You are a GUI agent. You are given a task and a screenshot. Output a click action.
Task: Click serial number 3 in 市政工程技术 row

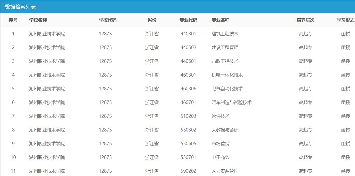coord(13,61)
